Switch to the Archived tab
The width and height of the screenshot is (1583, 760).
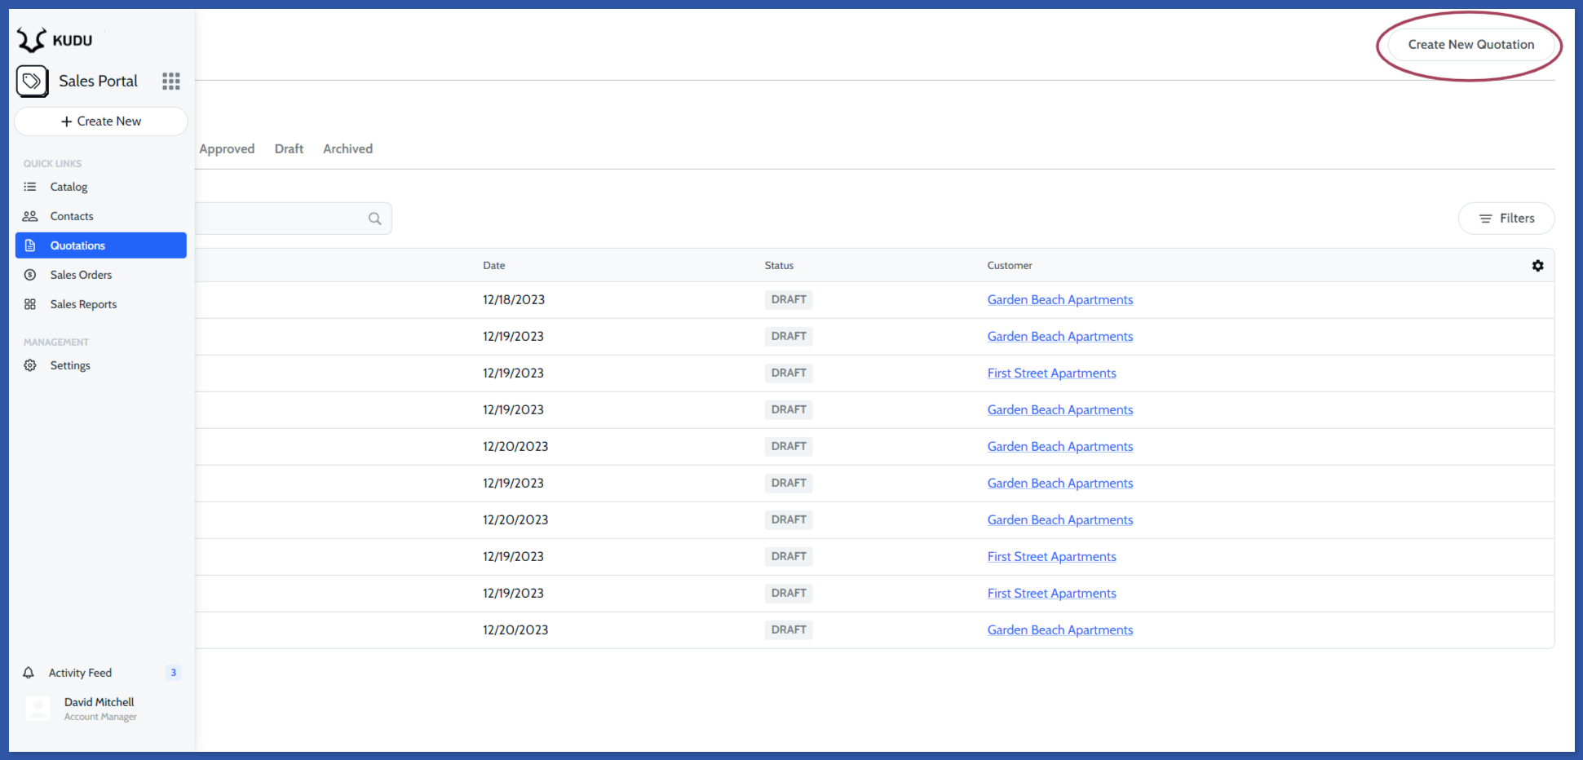pos(347,148)
